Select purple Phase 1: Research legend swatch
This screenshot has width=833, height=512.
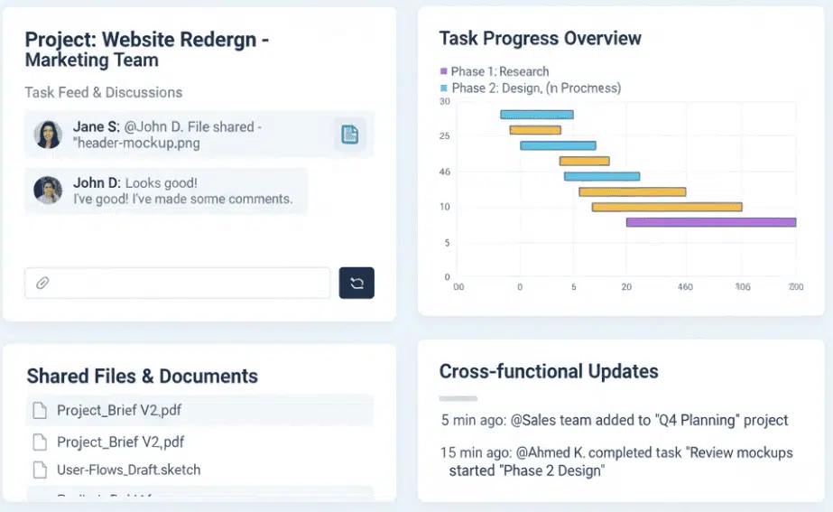click(x=443, y=71)
